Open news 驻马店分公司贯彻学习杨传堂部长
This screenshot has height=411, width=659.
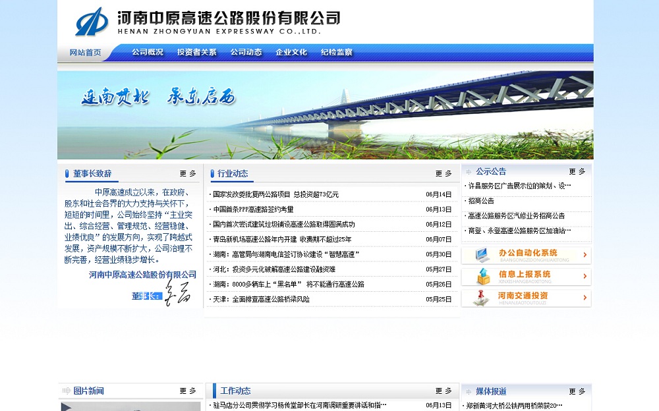pyautogui.click(x=299, y=405)
